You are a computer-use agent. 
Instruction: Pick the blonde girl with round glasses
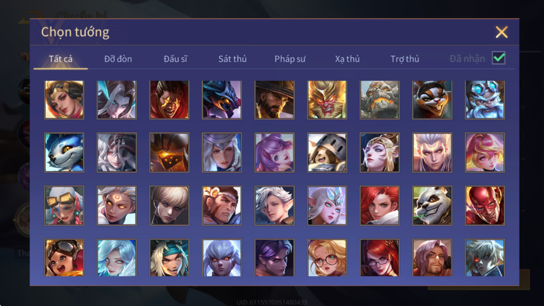pyautogui.click(x=327, y=258)
